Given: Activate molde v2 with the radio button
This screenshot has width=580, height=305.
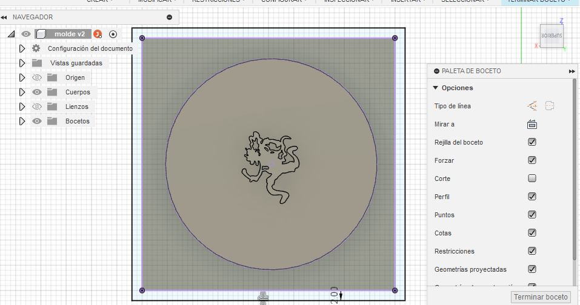Looking at the screenshot, I should tap(113, 34).
